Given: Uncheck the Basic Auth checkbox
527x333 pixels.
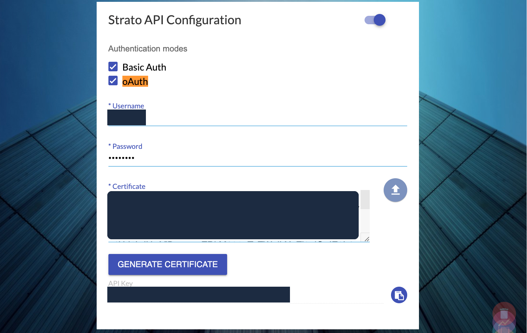Looking at the screenshot, I should coord(113,67).
